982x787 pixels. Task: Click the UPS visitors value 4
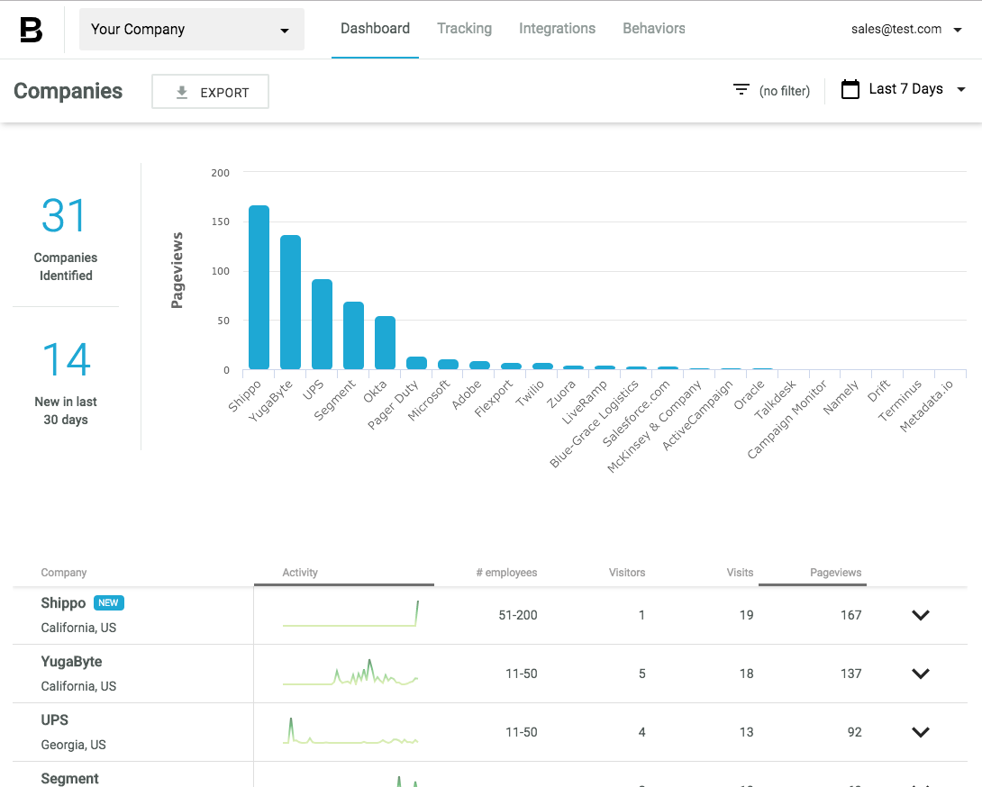(642, 733)
